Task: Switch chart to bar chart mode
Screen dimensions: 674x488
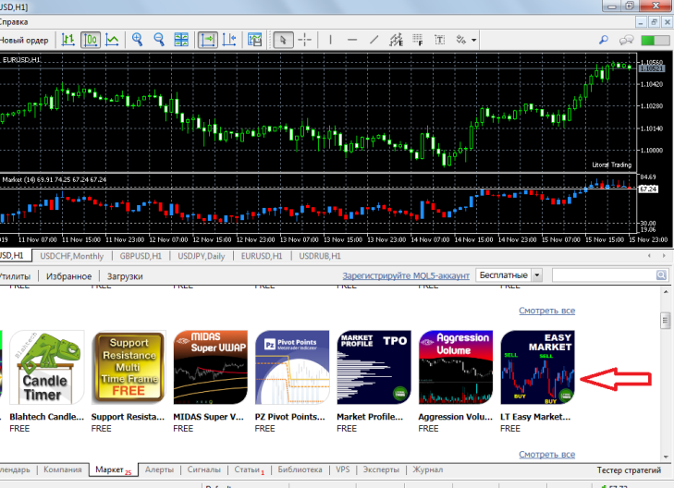Action: pyautogui.click(x=68, y=40)
